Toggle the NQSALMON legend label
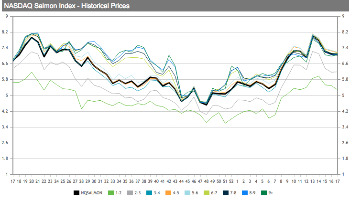This screenshot has width=350, height=201. [x=91, y=193]
